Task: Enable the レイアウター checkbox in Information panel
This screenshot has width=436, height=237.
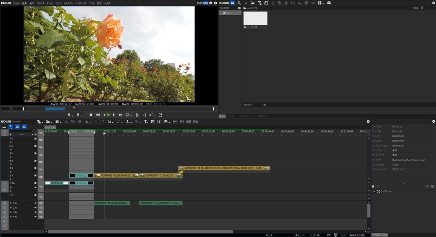Action: tap(374, 192)
